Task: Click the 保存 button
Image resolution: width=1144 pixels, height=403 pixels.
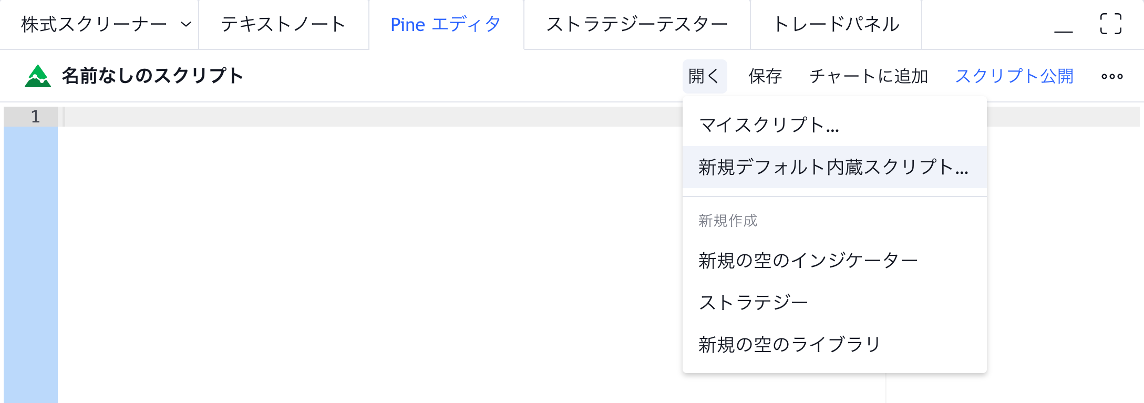Action: coord(765,76)
